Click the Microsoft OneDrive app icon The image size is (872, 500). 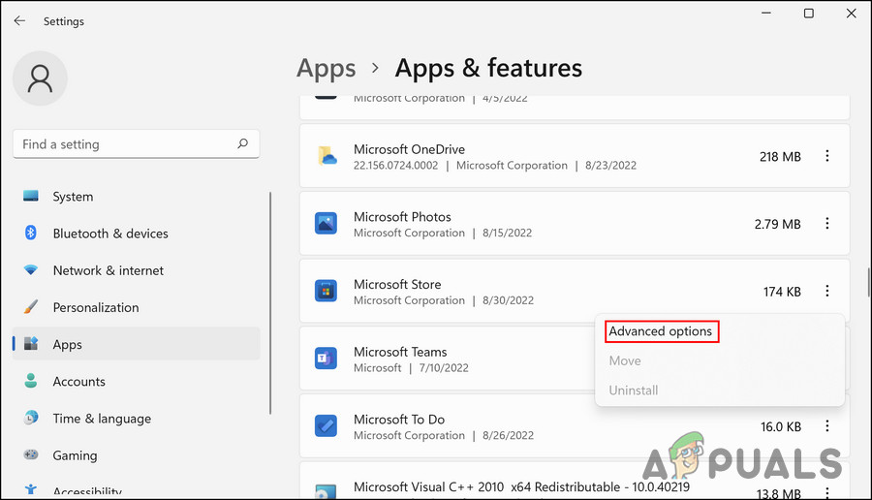tap(327, 156)
